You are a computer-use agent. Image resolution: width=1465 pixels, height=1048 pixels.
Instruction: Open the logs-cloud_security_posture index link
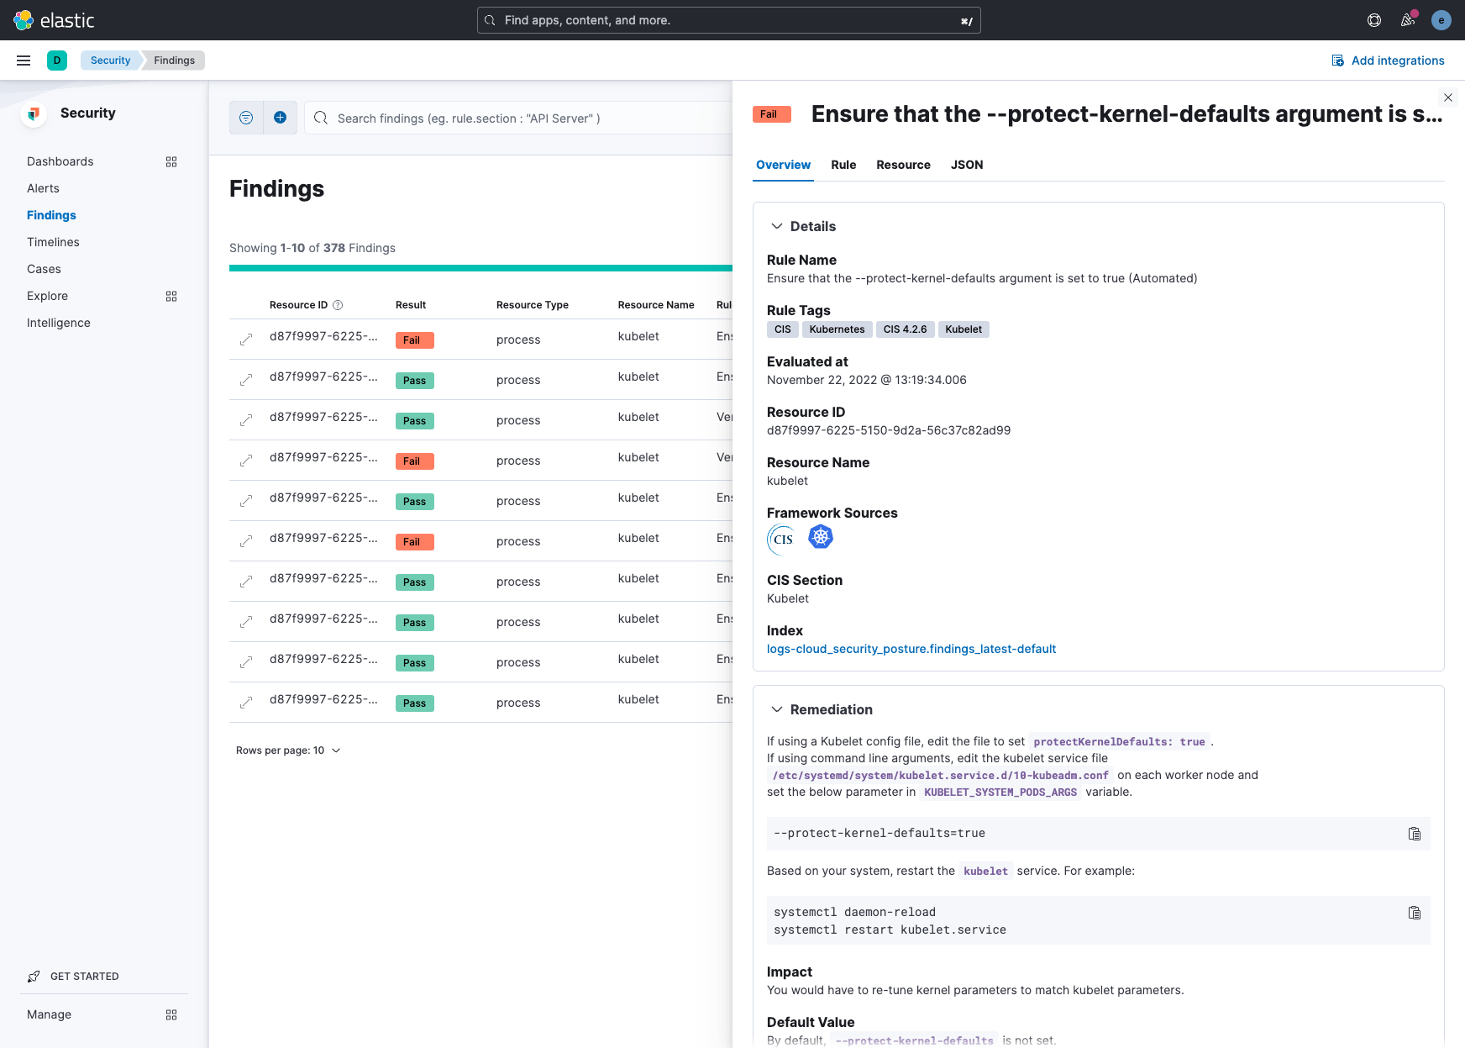coord(911,649)
